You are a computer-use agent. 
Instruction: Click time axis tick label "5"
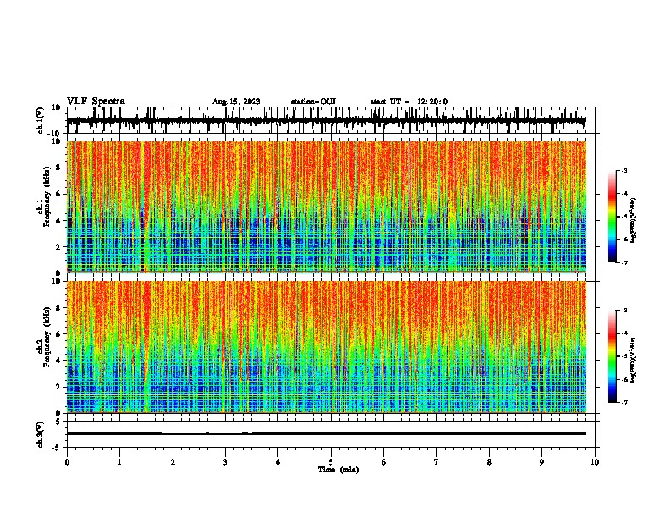[331, 462]
